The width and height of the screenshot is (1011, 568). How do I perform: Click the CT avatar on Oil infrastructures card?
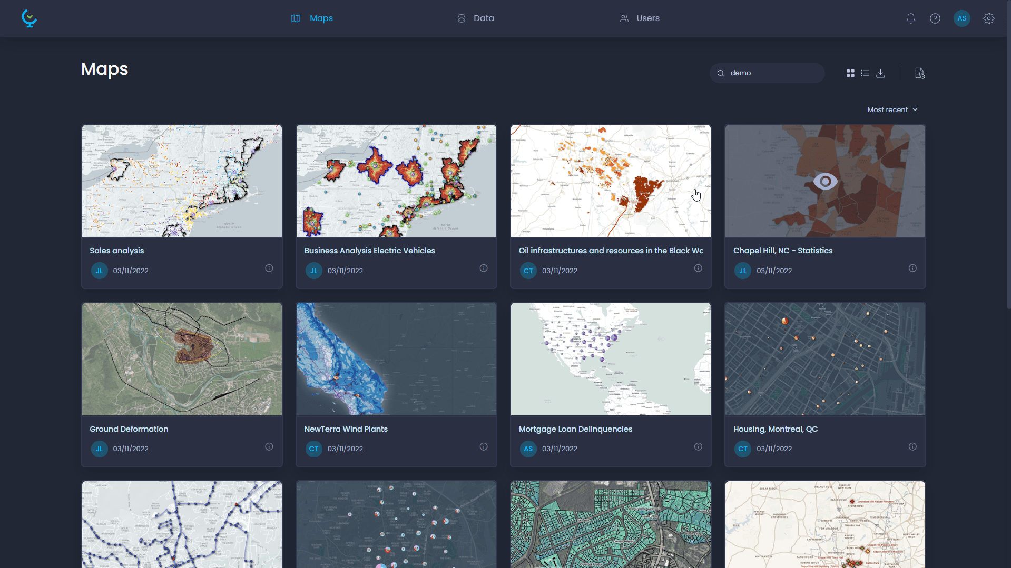click(x=528, y=271)
